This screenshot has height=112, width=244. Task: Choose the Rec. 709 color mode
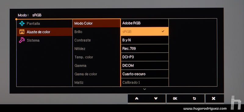145,49
